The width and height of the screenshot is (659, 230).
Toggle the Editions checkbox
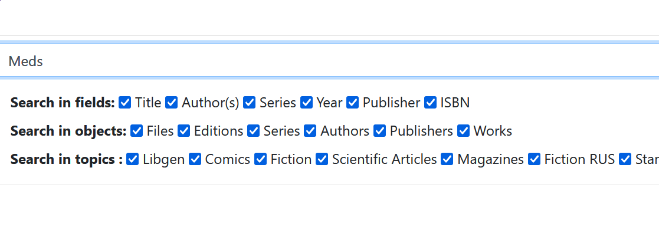pyautogui.click(x=184, y=131)
